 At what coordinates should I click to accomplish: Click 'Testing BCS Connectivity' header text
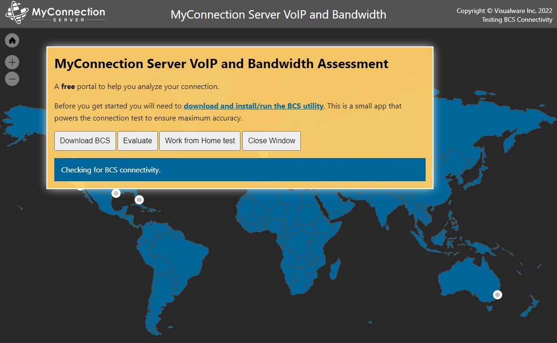click(517, 19)
